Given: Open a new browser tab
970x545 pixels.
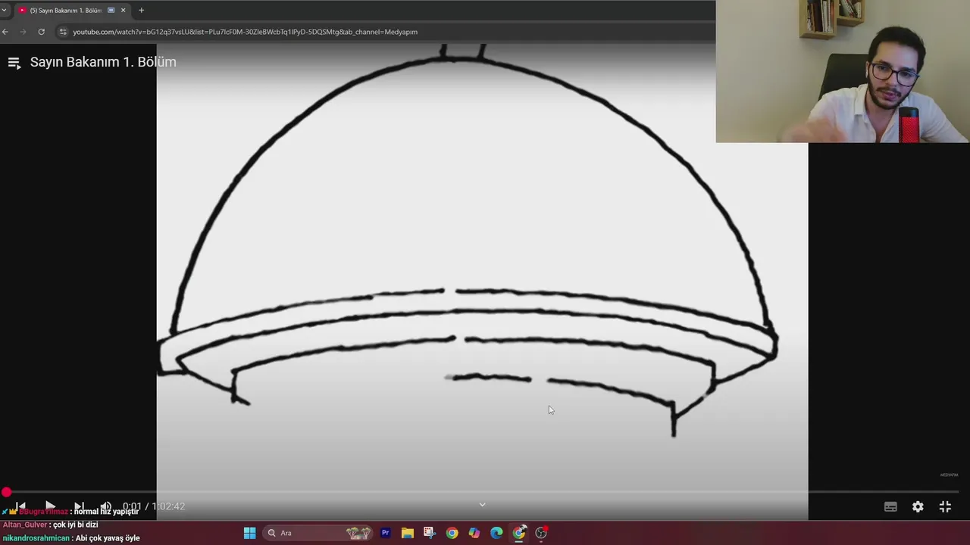Looking at the screenshot, I should [141, 11].
